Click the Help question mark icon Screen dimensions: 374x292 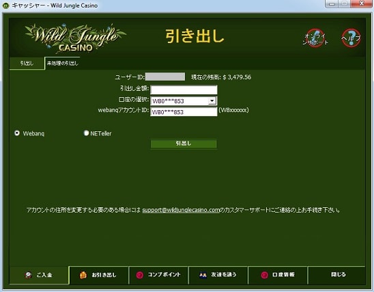(351, 38)
